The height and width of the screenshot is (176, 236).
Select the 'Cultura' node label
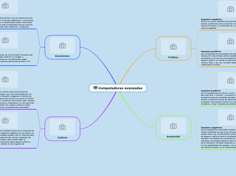tap(62, 137)
